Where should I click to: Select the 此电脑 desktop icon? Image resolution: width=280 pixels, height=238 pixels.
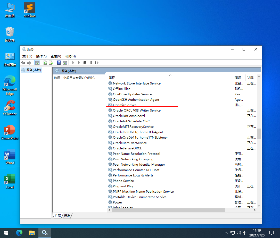[x=10, y=10]
